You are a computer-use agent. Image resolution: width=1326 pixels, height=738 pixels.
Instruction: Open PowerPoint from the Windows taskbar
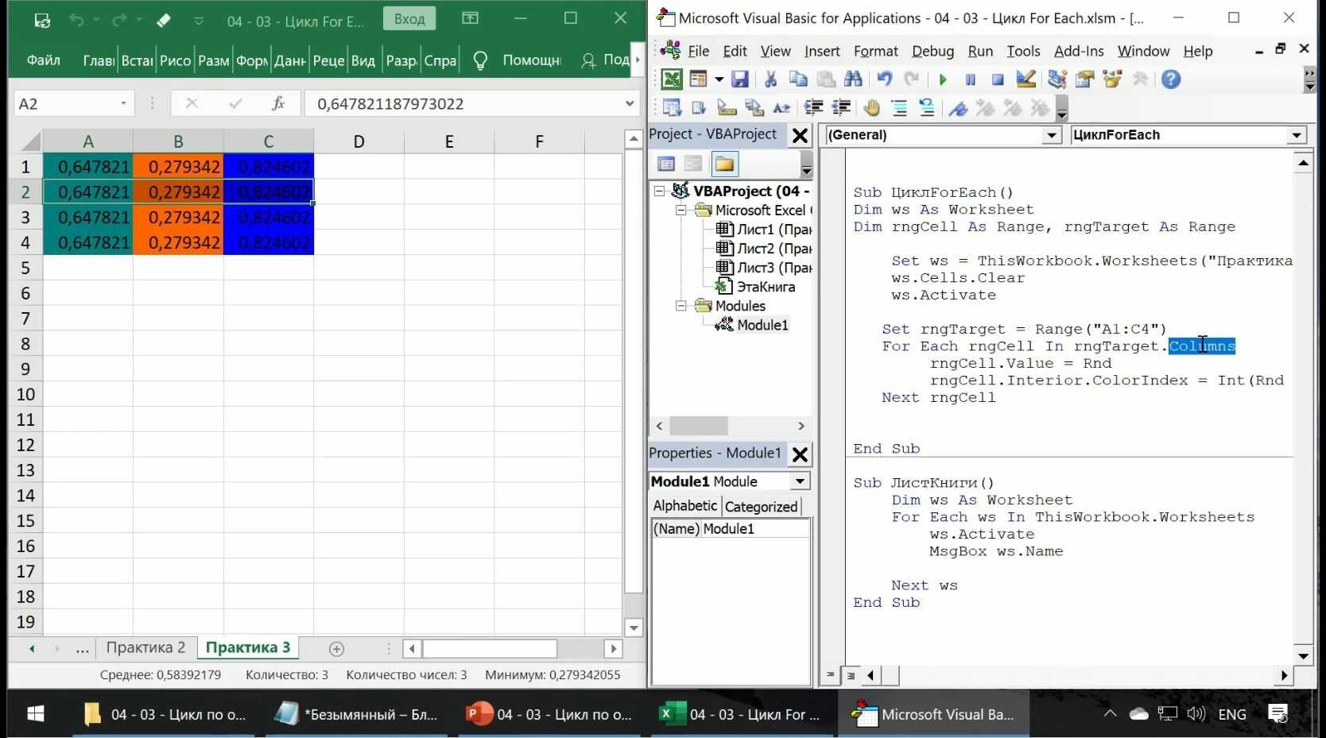[551, 714]
